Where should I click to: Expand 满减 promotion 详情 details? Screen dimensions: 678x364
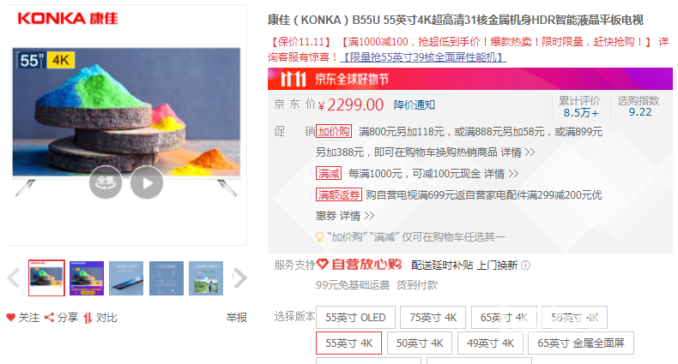click(x=500, y=174)
